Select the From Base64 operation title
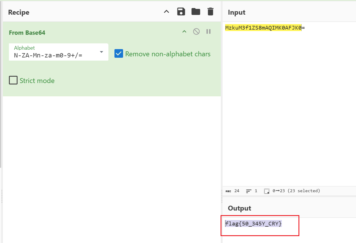 pyautogui.click(x=27, y=33)
